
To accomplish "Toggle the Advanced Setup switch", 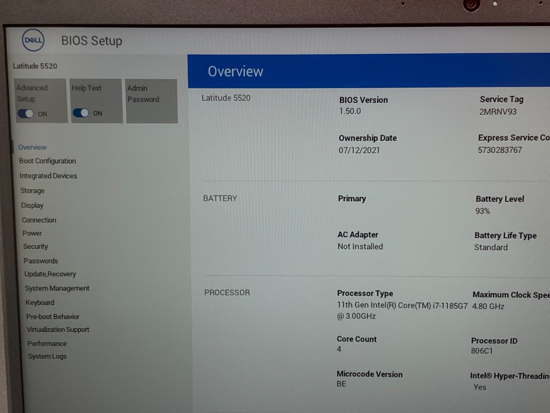I will coord(25,114).
